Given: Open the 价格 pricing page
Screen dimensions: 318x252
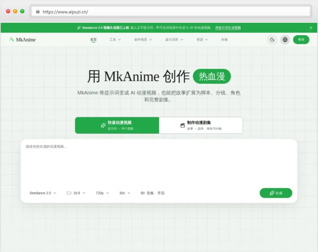Looking at the screenshot, I should [224, 40].
